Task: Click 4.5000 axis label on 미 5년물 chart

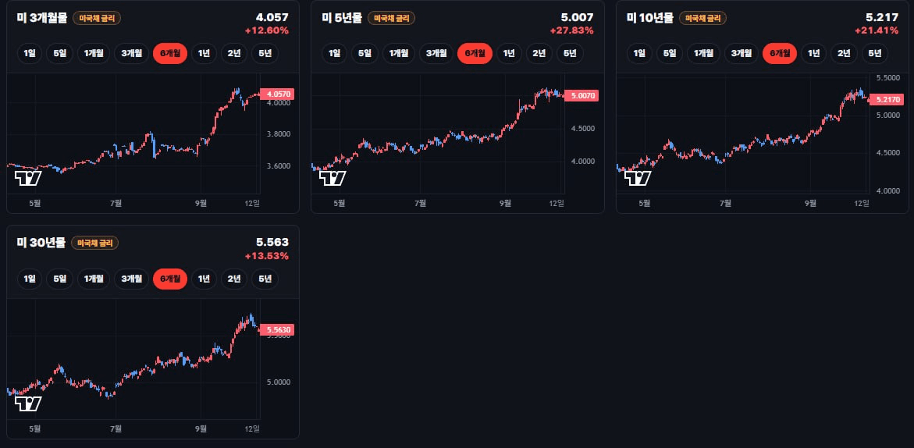Action: pos(582,129)
